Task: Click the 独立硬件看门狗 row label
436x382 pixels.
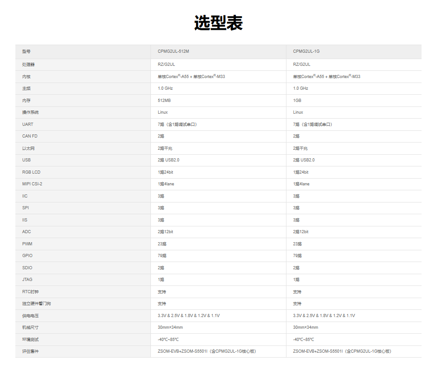Action: pos(36,304)
